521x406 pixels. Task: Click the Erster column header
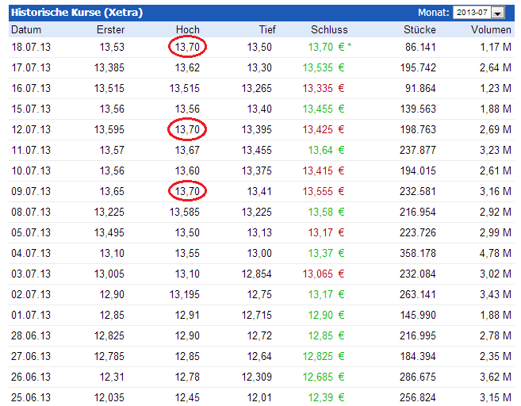point(109,30)
